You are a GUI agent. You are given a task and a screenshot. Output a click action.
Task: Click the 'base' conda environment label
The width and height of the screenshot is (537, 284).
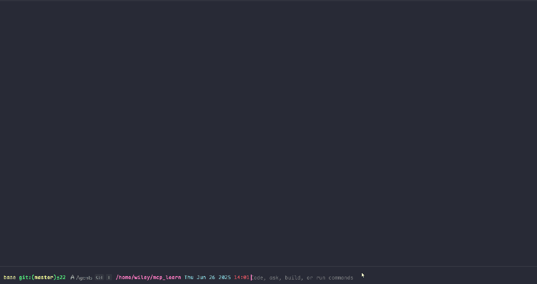(x=9, y=278)
